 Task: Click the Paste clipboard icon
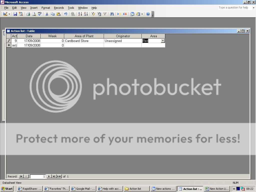[58, 14]
